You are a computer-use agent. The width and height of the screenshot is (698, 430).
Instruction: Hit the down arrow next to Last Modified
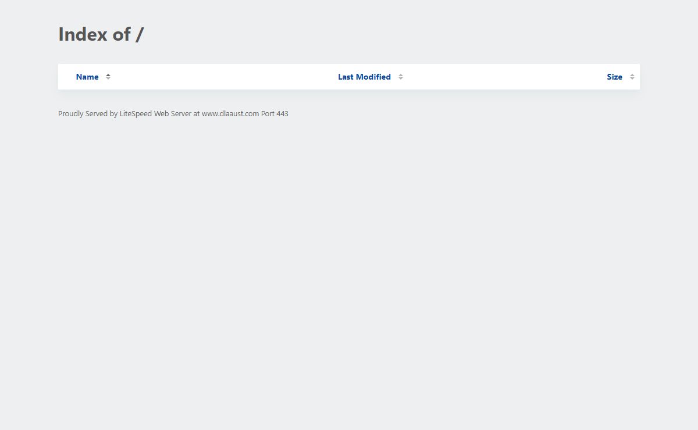coord(401,79)
